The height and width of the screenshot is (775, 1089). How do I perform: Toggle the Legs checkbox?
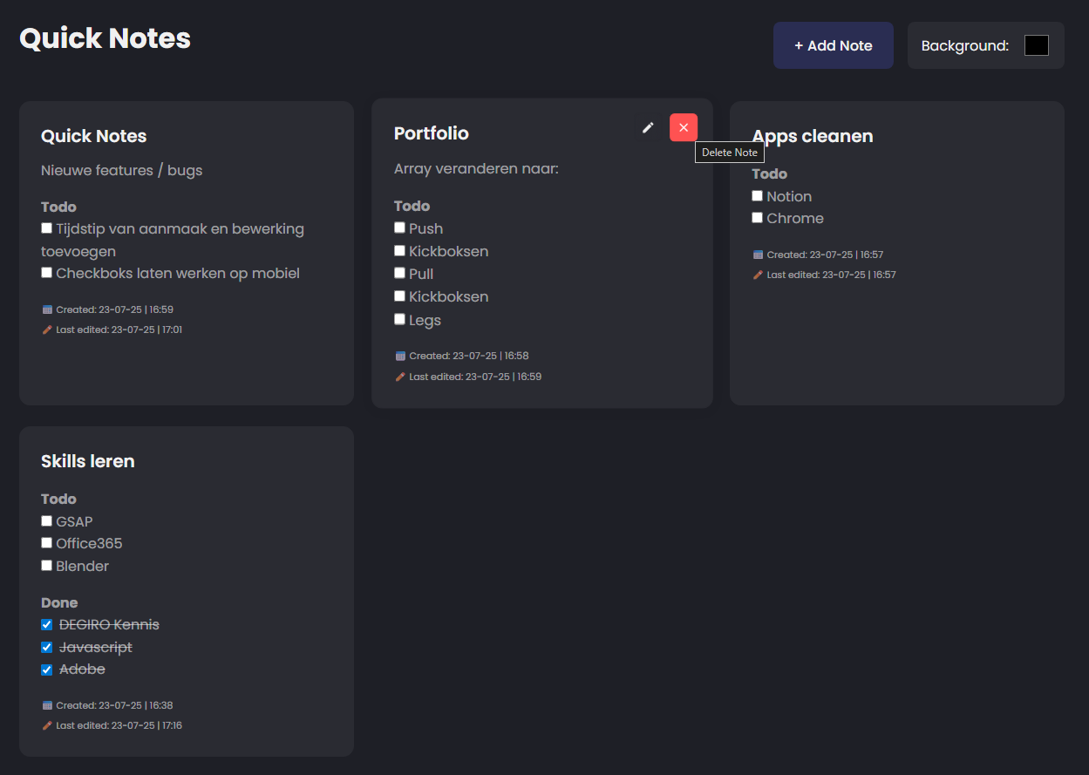(x=399, y=319)
